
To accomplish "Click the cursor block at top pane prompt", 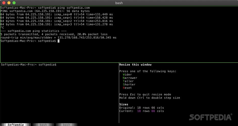I will [59, 41].
